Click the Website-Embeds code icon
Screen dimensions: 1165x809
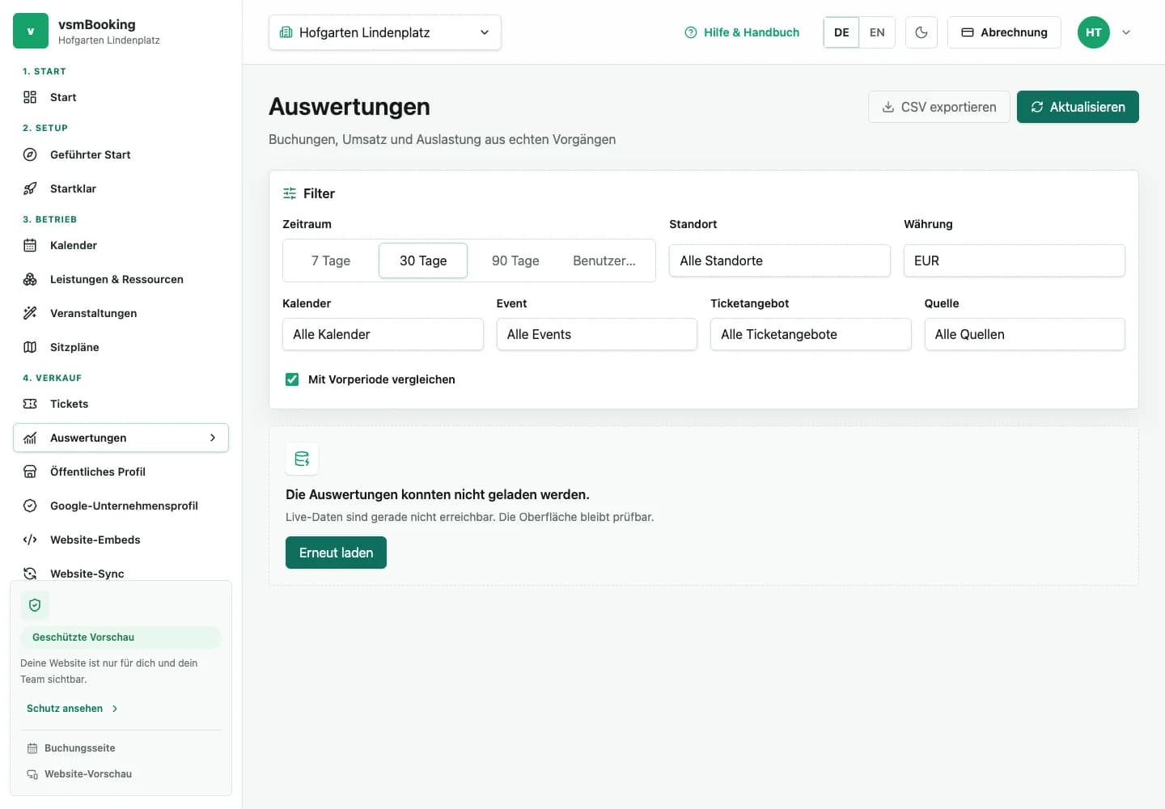click(x=30, y=540)
